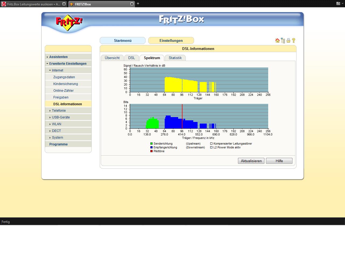Open the trash icon in the tab bar
The width and height of the screenshot is (345, 259).
tap(339, 4)
